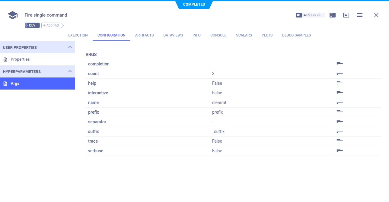389x202 pixels.
Task: Collapse the User Properties section
Action: coord(70,47)
